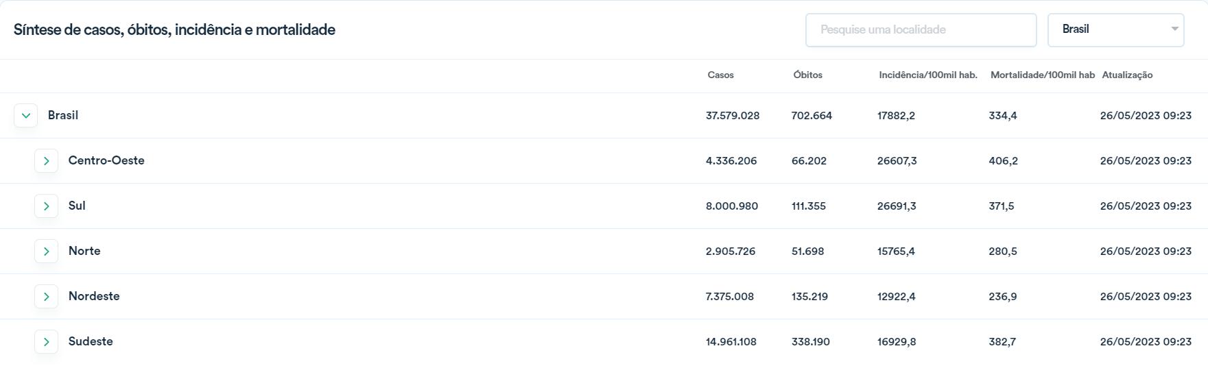Image resolution: width=1208 pixels, height=379 pixels.
Task: Expand the Norte region arrow
Action: [x=46, y=252]
